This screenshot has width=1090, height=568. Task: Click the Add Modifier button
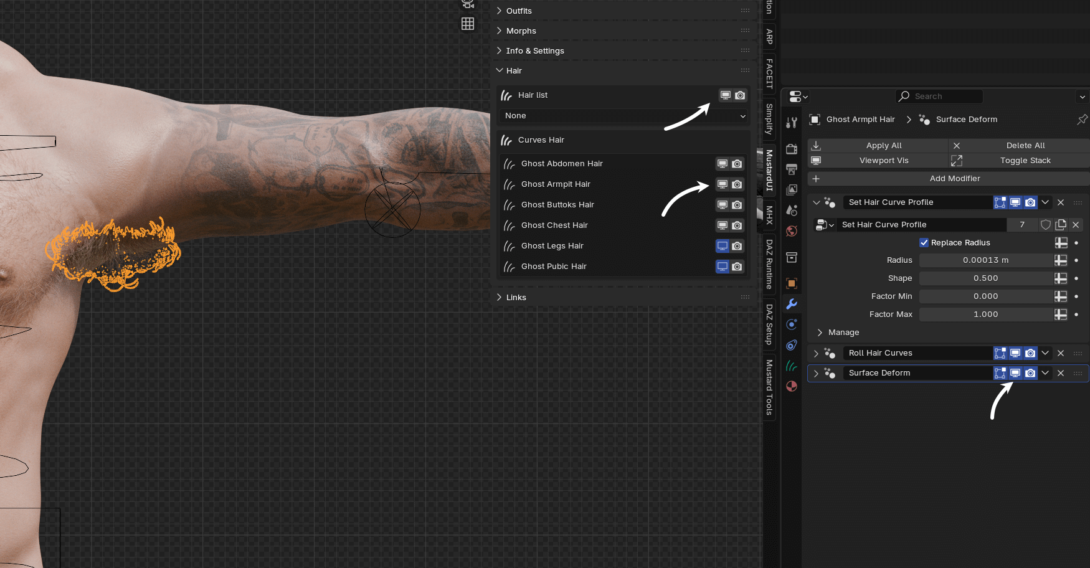[954, 179]
